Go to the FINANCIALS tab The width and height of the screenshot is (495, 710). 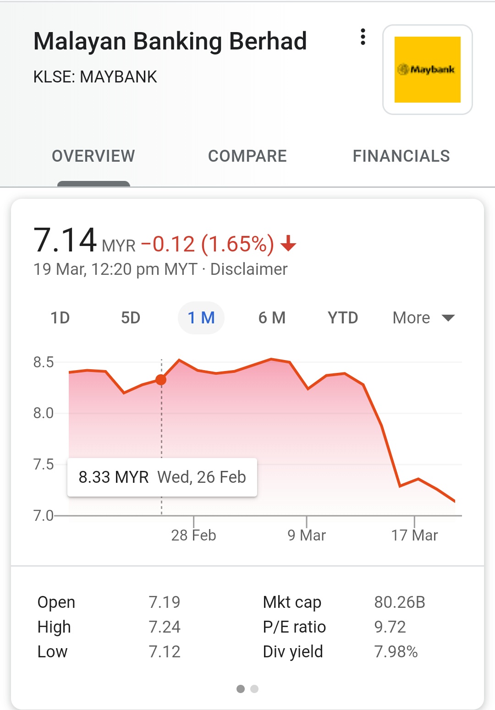click(401, 156)
